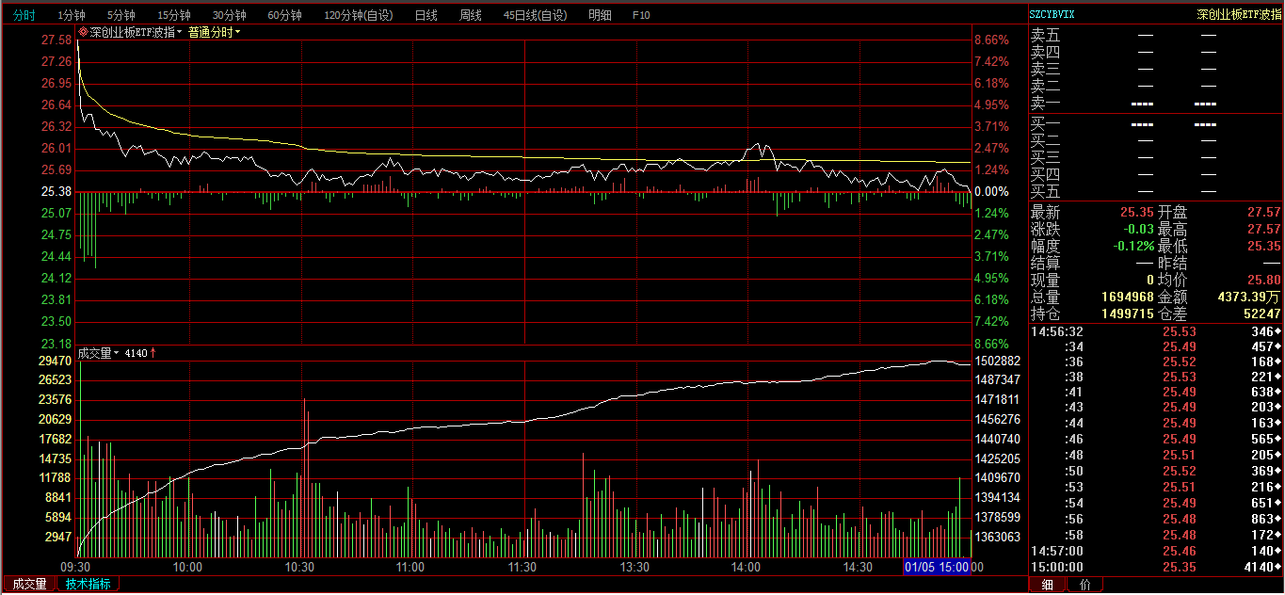Click the 27.58 top price axis label
The height and width of the screenshot is (595, 1285).
point(57,40)
